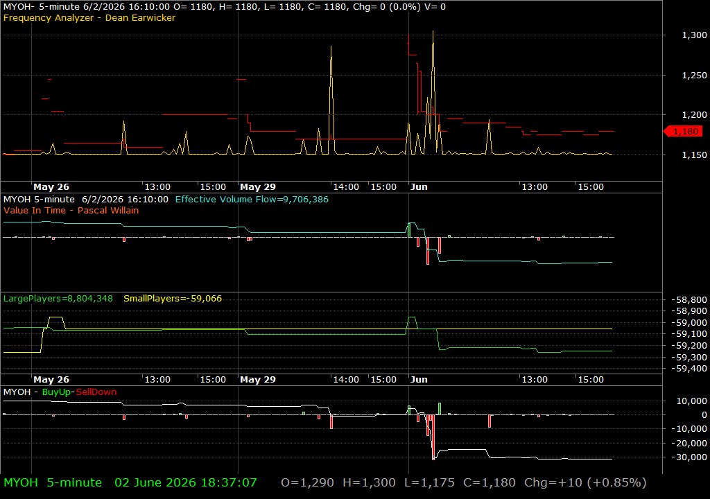Viewport: 710px width, 499px height.
Task: Select the 'Effective Volume Flow=9,706,386' readout
Action: (x=252, y=199)
